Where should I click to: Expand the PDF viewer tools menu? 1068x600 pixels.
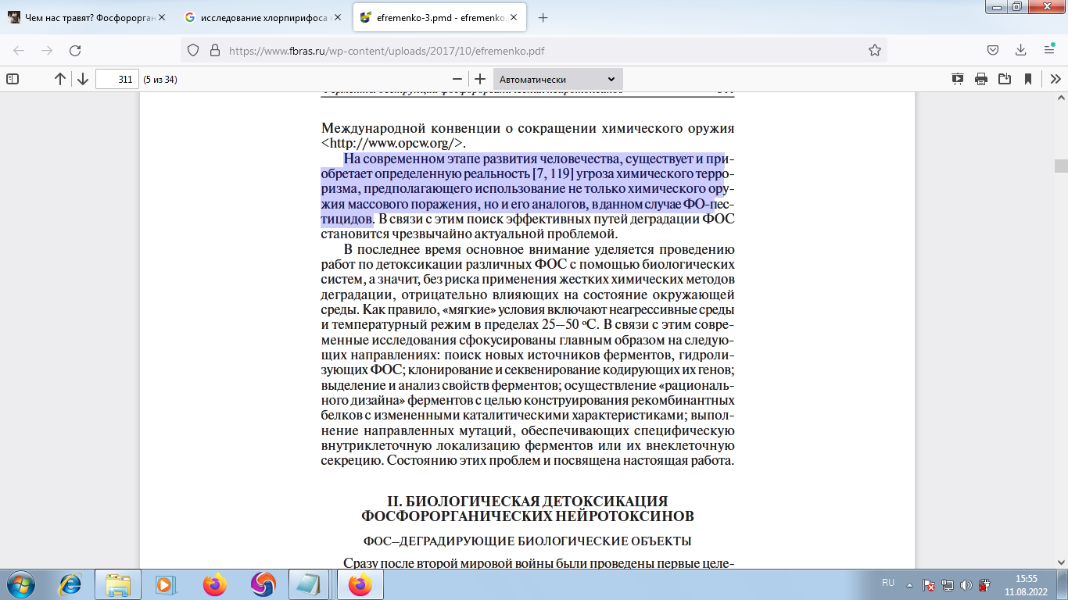[x=1055, y=79]
